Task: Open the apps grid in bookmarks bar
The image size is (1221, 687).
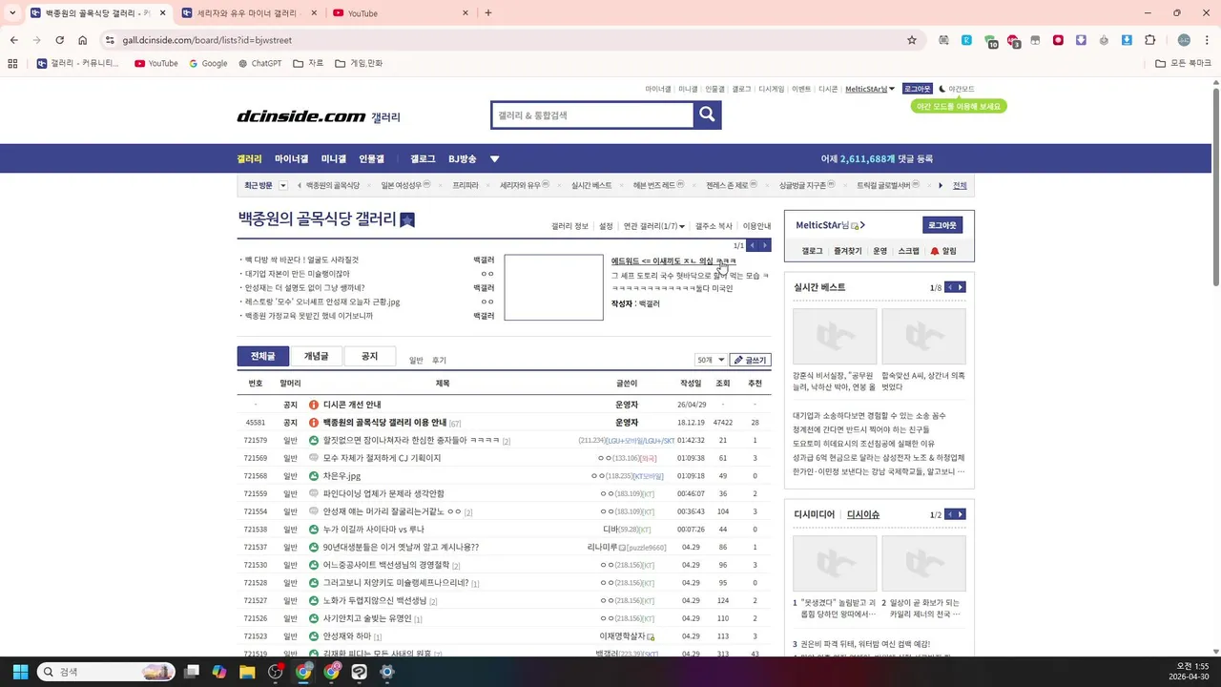Action: coord(12,63)
